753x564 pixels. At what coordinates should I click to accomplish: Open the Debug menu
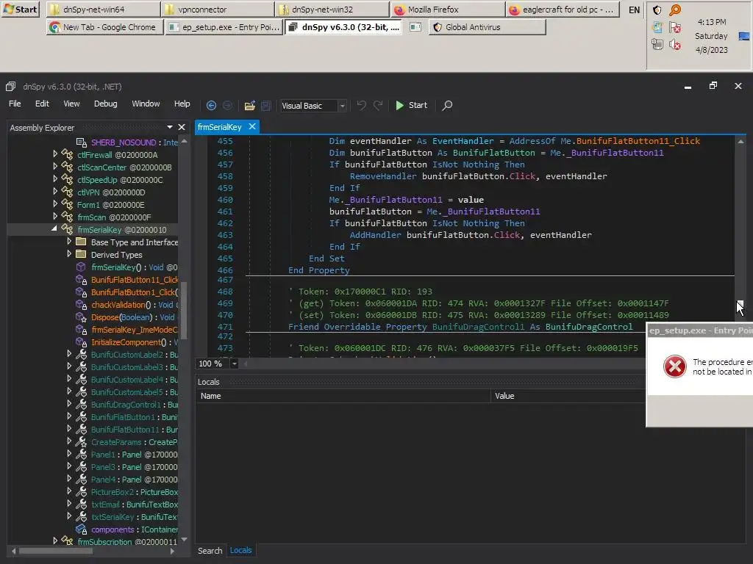pos(105,104)
